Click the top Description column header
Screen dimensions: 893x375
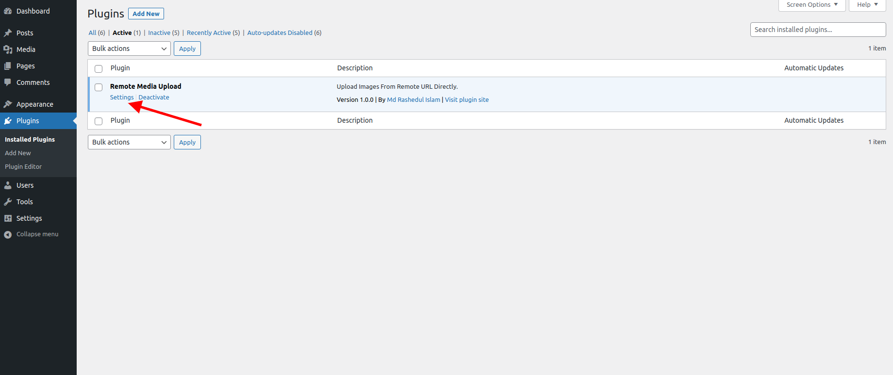pos(355,68)
